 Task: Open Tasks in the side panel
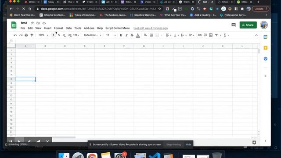click(265, 59)
